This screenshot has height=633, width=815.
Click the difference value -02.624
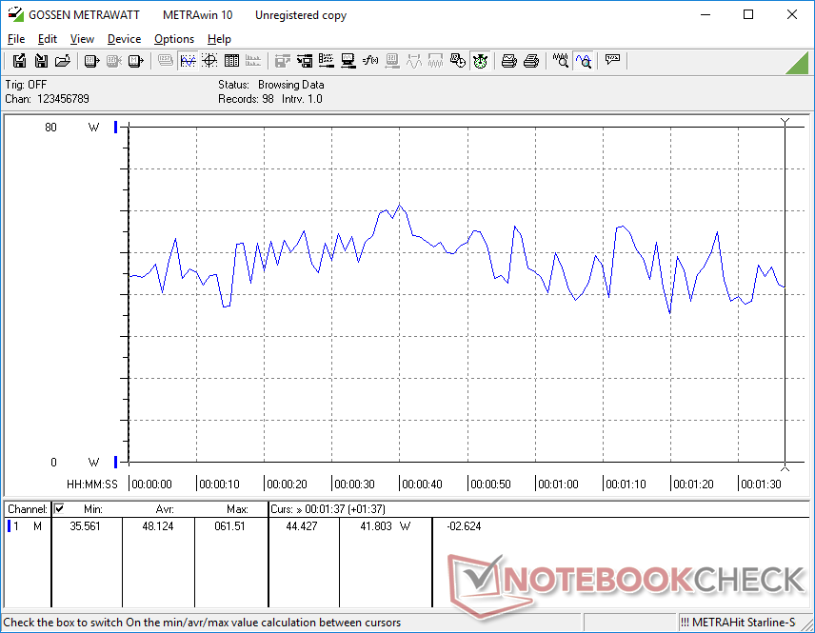coord(464,526)
